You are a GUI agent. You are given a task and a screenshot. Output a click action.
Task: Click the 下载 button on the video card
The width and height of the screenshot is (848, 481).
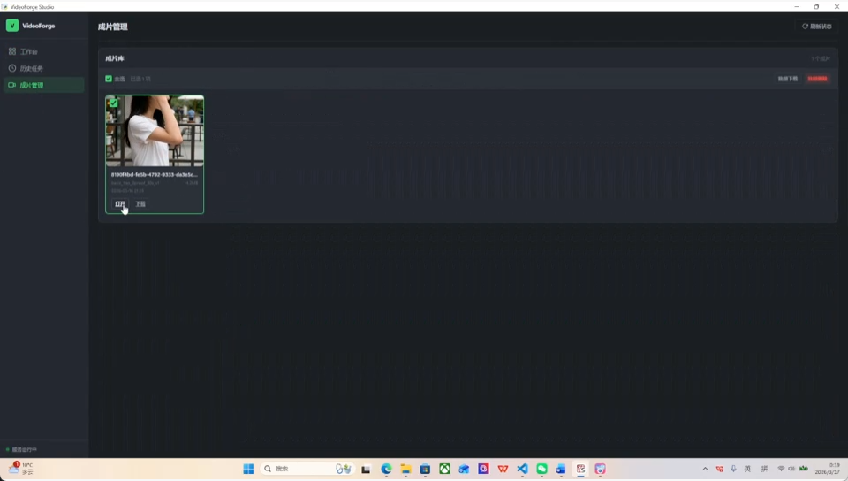(140, 204)
